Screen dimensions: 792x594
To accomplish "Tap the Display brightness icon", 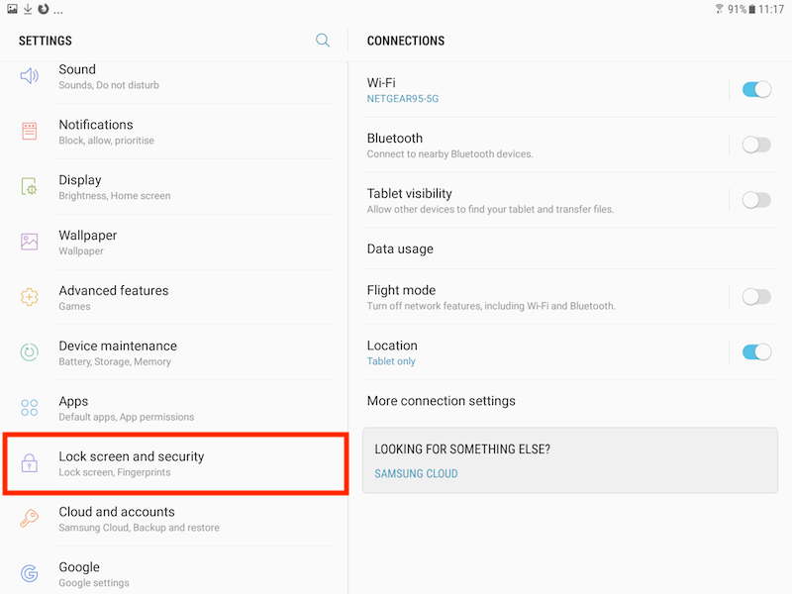I will (x=30, y=187).
